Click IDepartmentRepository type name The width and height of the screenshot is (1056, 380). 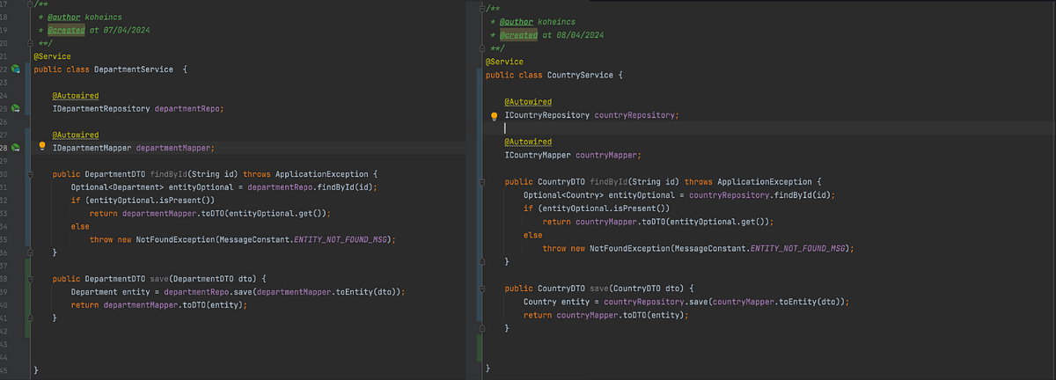coord(101,108)
